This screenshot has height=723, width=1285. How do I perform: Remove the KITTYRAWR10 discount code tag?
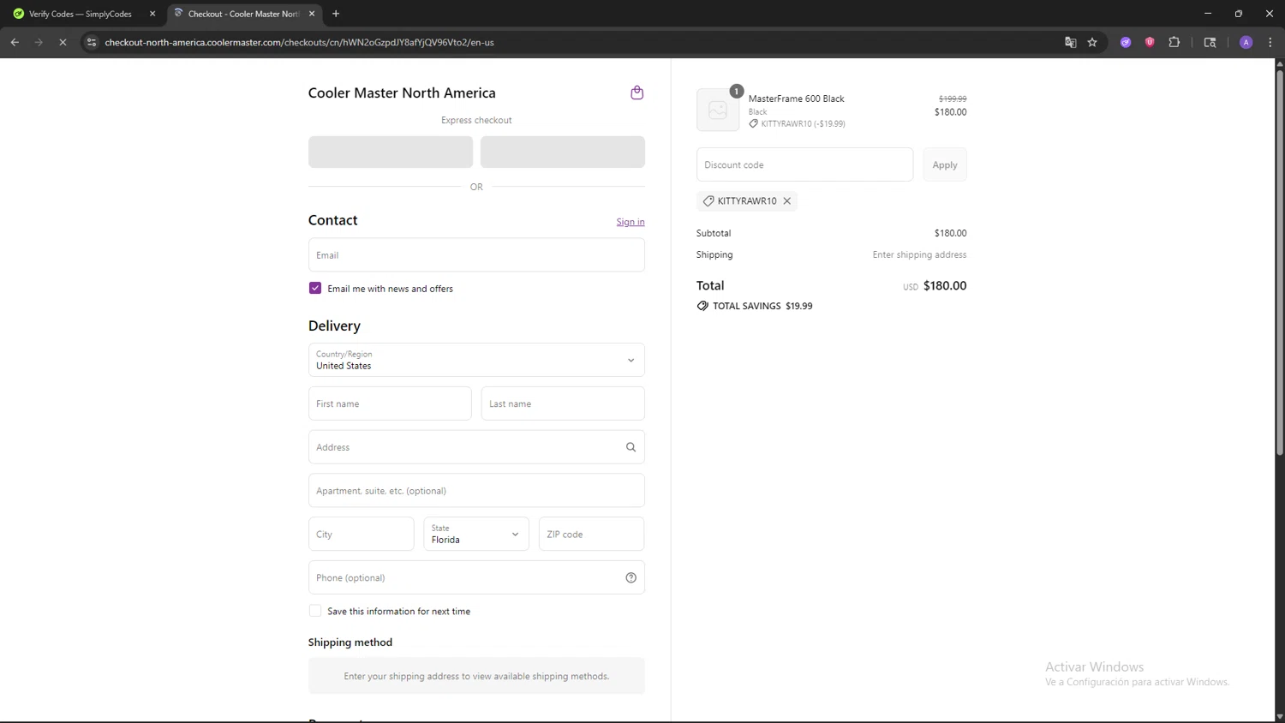pyautogui.click(x=786, y=200)
